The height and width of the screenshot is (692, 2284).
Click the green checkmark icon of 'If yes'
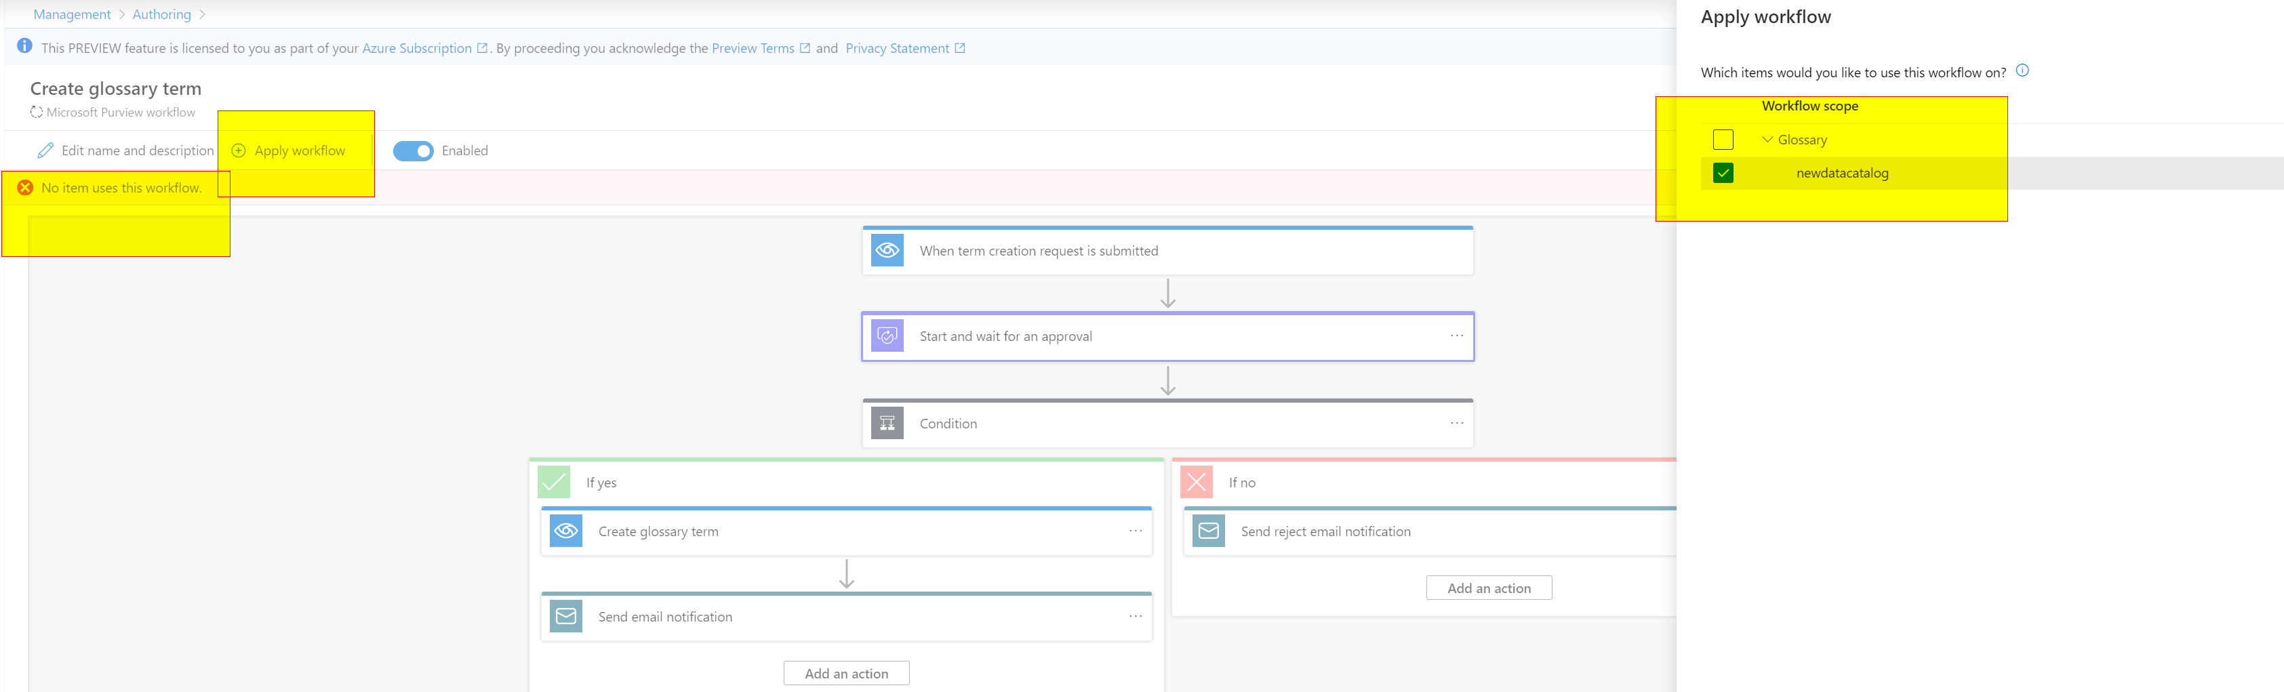(554, 482)
